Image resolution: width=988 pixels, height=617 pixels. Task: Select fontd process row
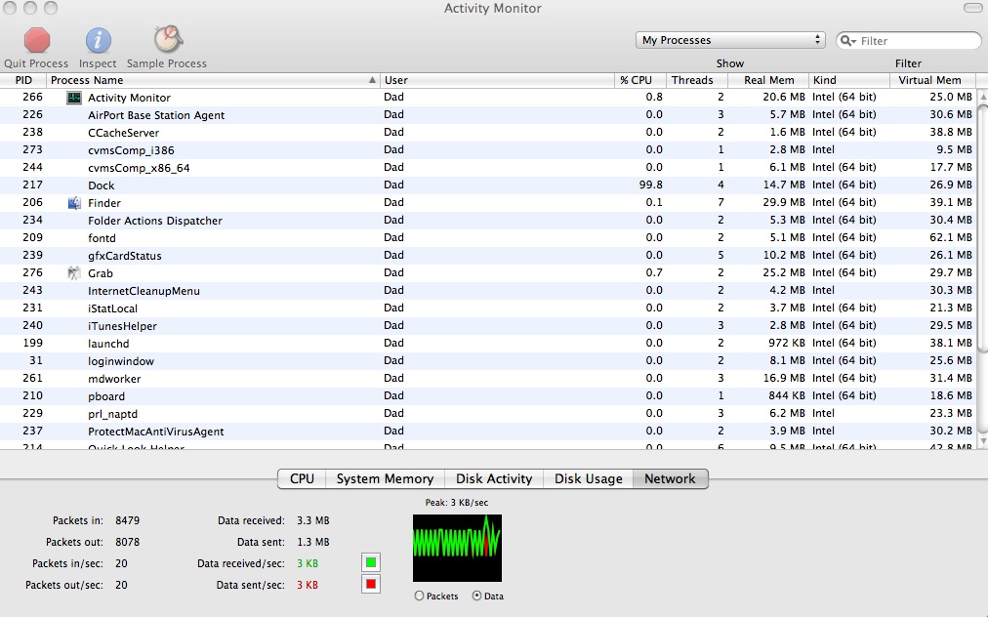[x=488, y=237]
